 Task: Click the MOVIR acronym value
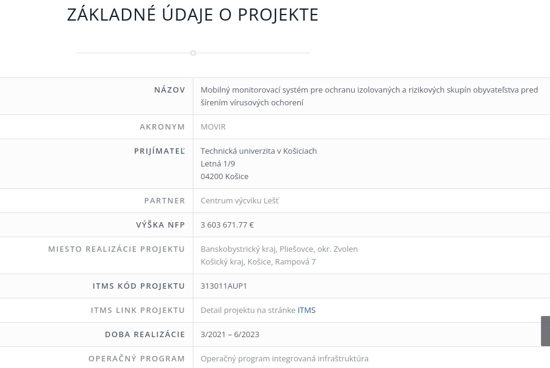click(213, 126)
